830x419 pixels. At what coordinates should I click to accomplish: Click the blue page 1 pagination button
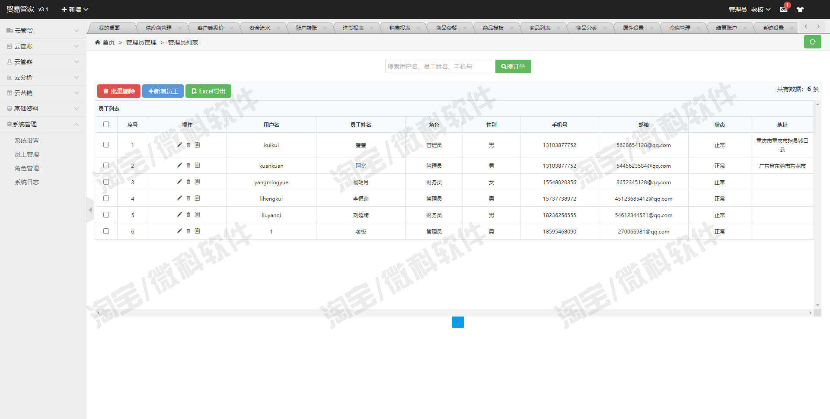pos(458,322)
